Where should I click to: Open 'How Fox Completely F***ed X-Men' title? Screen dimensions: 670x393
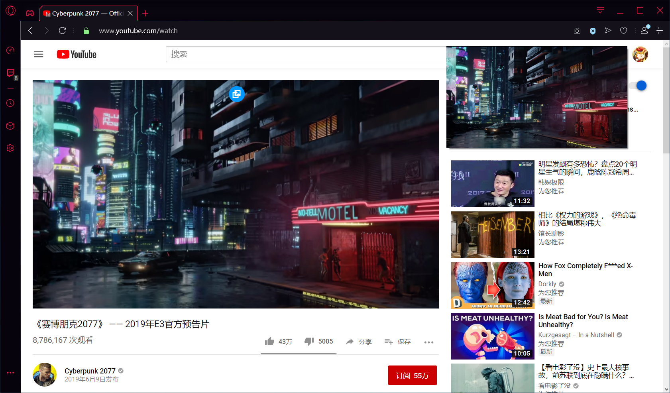(586, 270)
